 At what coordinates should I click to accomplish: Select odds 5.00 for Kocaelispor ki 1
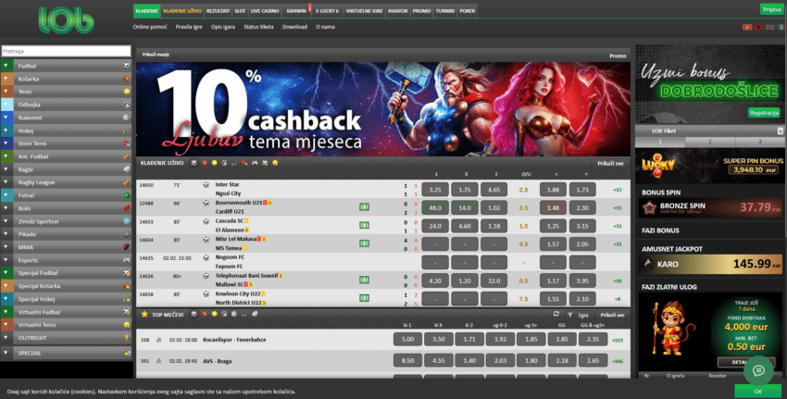(x=408, y=340)
